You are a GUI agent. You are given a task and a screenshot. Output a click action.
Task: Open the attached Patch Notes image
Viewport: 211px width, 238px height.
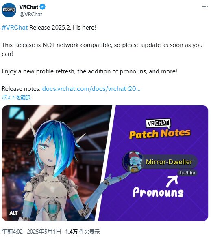point(105,163)
